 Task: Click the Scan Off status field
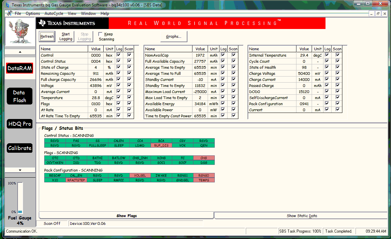[52, 223]
